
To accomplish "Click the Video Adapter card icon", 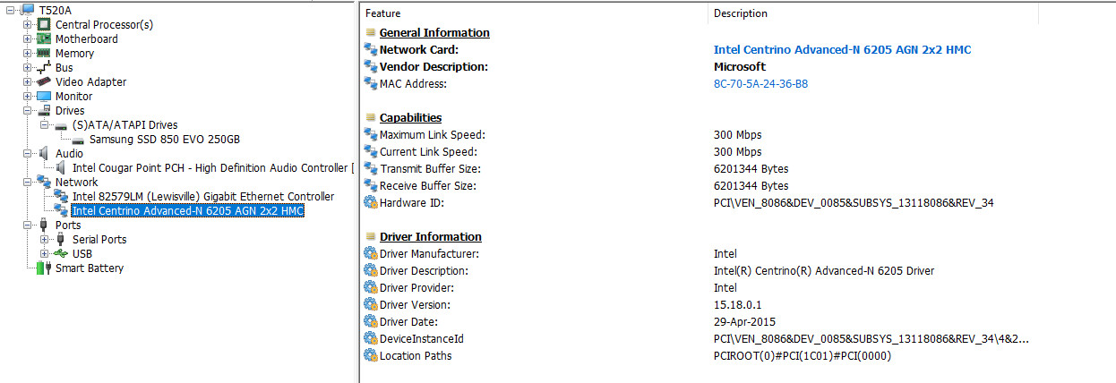I will tap(44, 81).
